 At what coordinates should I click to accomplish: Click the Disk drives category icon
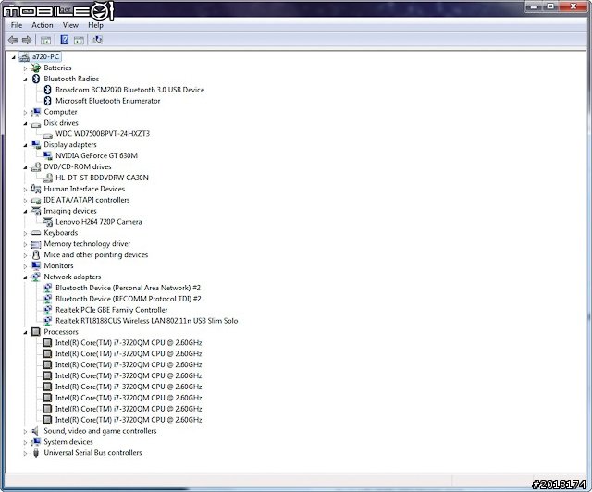(x=36, y=124)
